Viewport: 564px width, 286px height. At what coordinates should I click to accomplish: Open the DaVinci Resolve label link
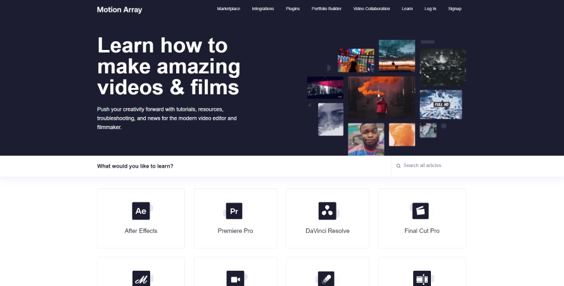(328, 231)
